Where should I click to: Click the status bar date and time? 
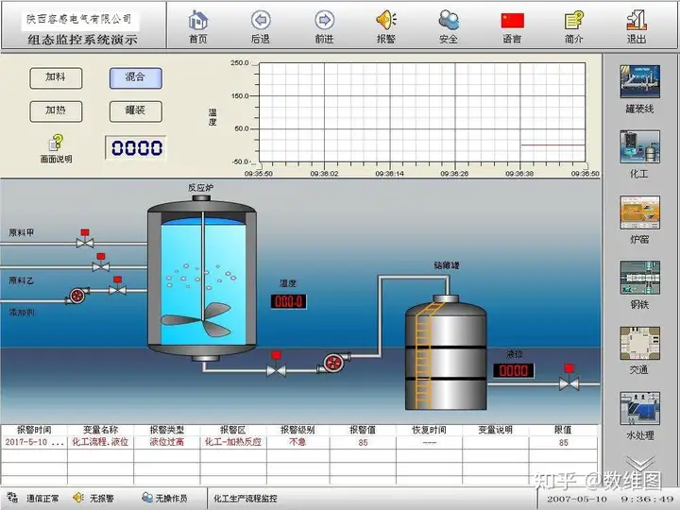coord(610,499)
